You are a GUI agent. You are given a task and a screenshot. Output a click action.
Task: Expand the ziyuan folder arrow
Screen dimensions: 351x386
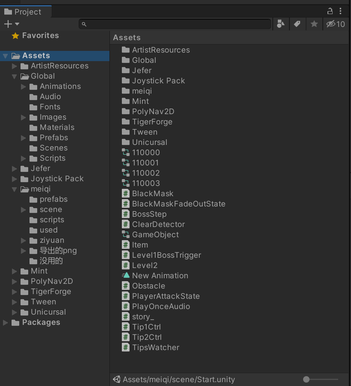pos(24,241)
